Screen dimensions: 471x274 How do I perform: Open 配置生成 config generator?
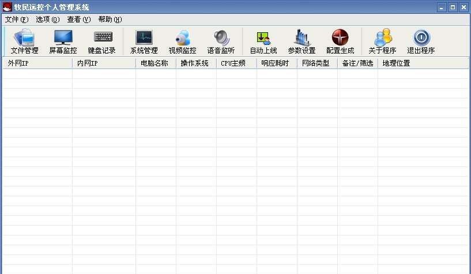(340, 41)
